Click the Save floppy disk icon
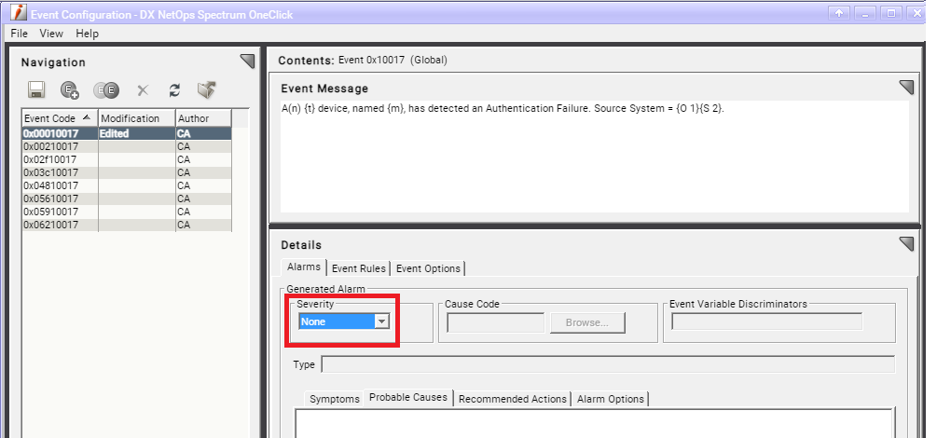This screenshot has width=937, height=438. click(x=35, y=90)
